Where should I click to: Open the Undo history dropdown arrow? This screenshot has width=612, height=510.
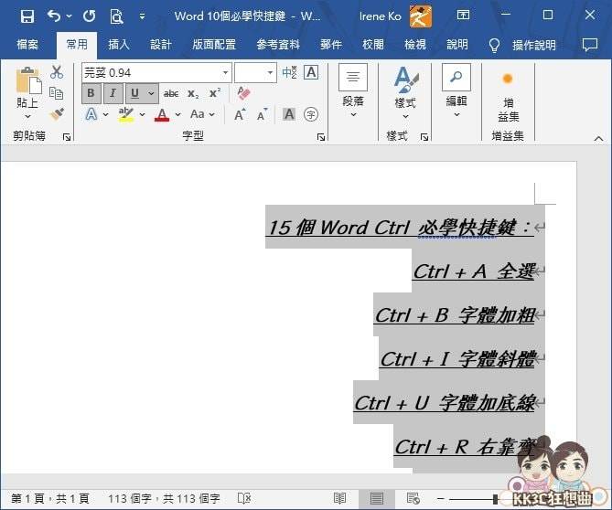click(70, 16)
